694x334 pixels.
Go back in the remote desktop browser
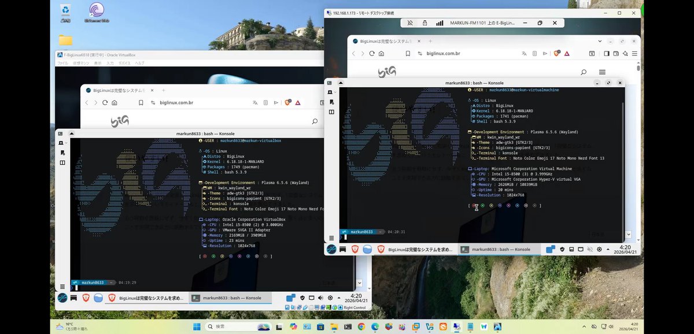pyautogui.click(x=354, y=53)
